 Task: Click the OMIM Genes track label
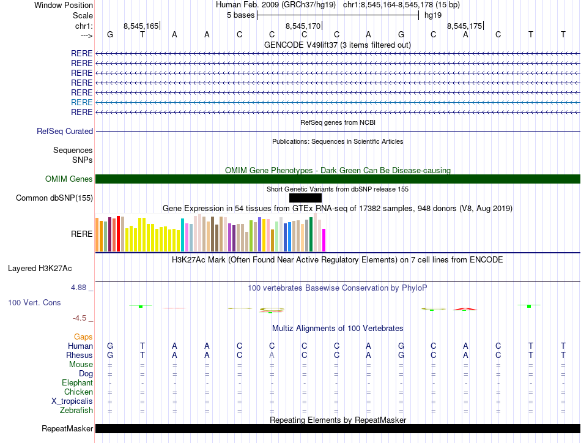click(x=69, y=179)
